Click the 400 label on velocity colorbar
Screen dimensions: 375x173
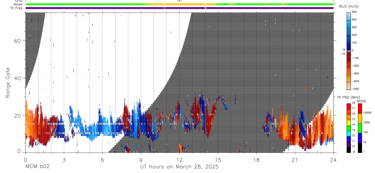[x=355, y=20]
